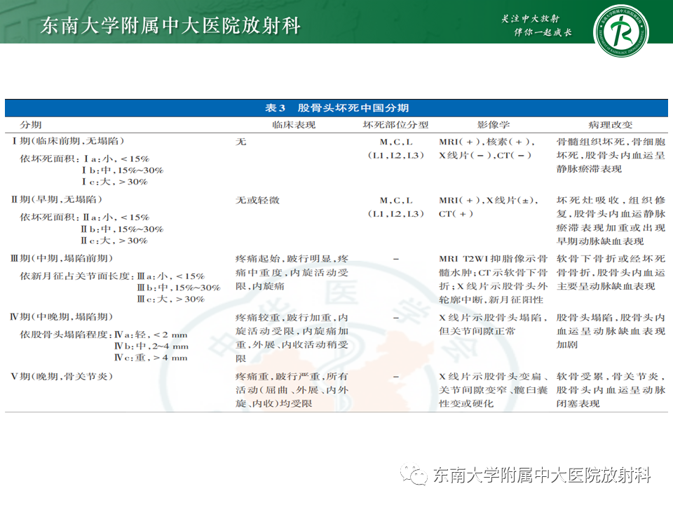This screenshot has width=673, height=505.
Task: Click sub-stage Ⅳb:中,2~4 mm
Action: (151, 346)
